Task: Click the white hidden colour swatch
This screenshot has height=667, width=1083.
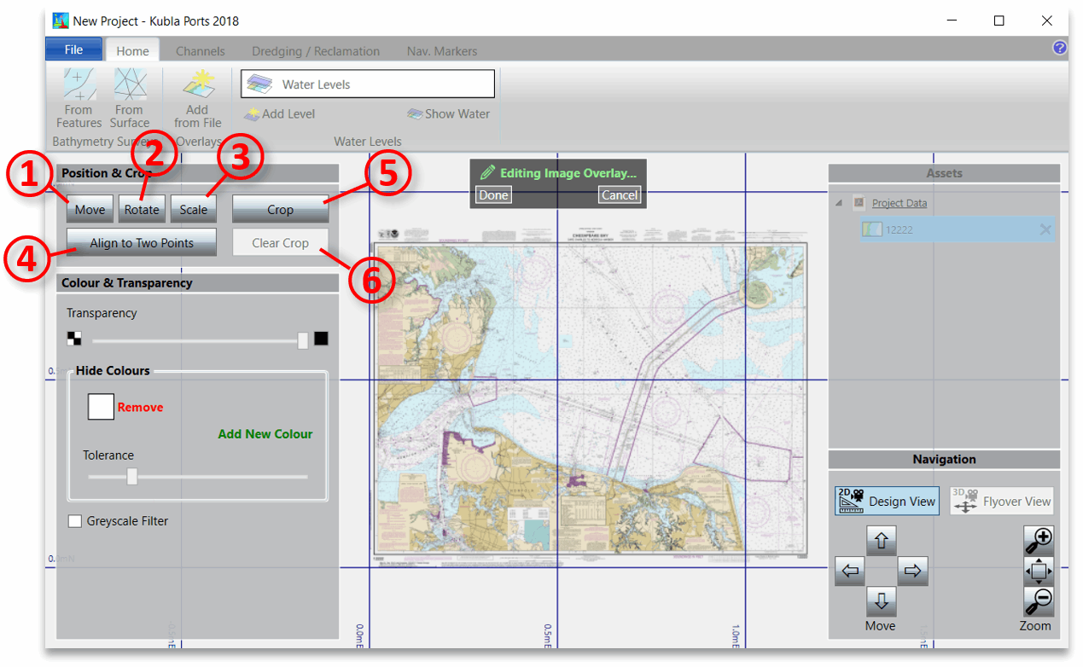Action: (x=101, y=407)
